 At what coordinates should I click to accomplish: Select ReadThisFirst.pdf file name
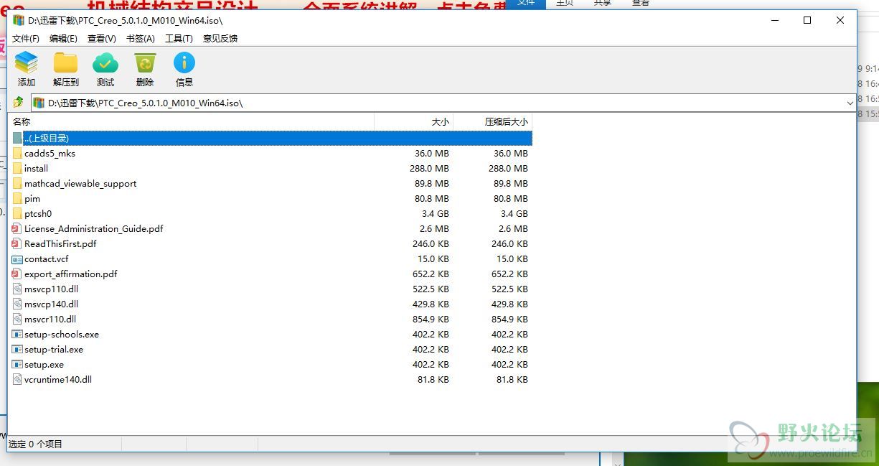60,243
